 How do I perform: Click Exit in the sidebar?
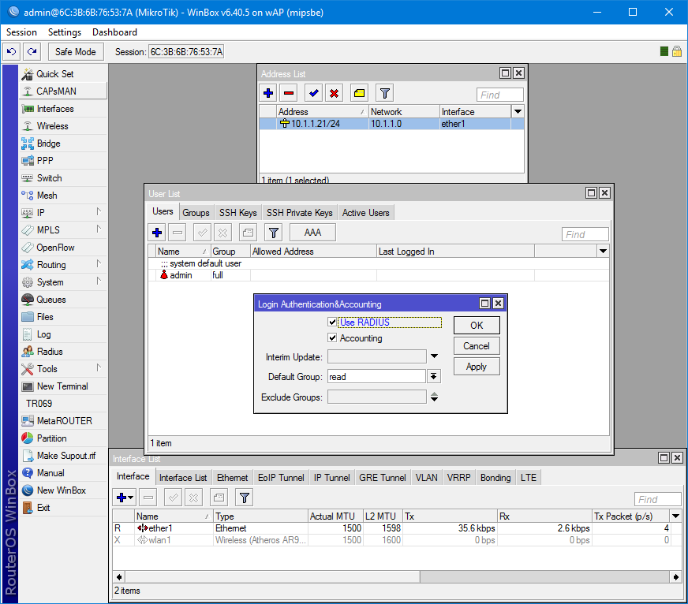pyautogui.click(x=63, y=508)
